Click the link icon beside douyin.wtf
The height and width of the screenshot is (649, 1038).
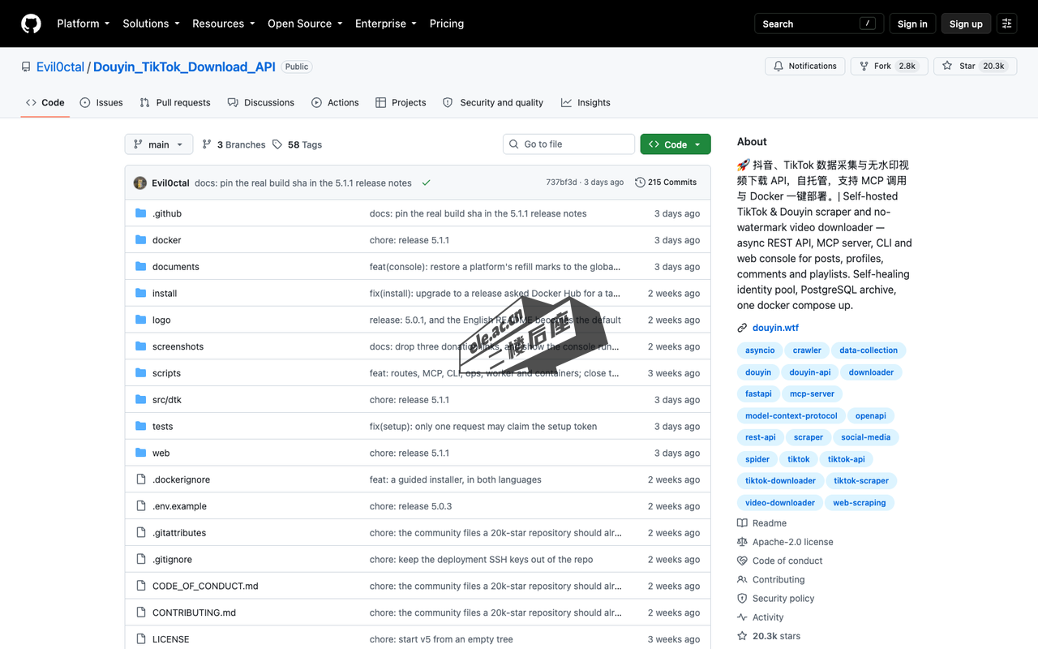pos(742,328)
